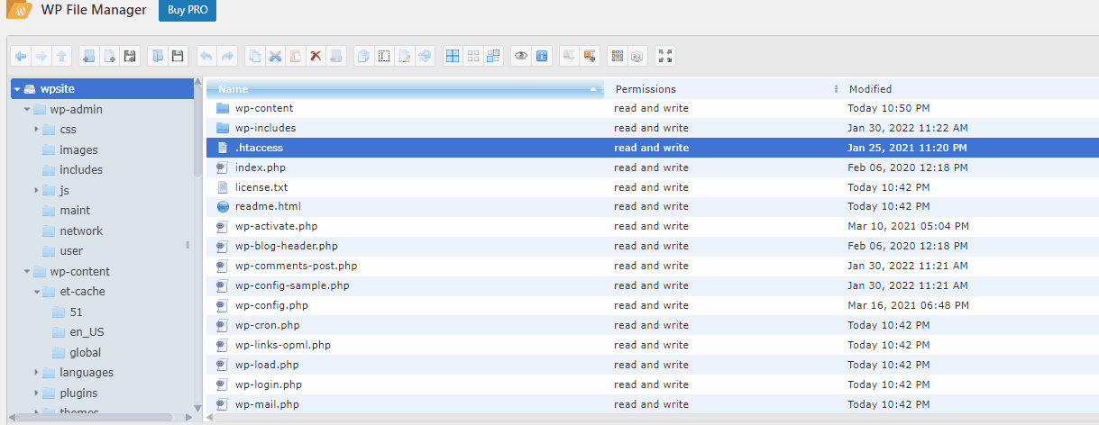Click the Open toolbar icon
The image size is (1099, 425).
tap(157, 56)
